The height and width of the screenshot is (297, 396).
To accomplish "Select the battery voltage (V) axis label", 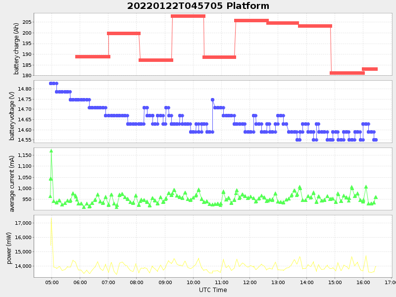I will tap(12, 116).
